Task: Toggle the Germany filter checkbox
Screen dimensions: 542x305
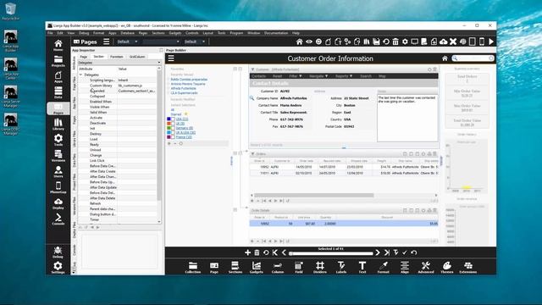Action: (x=173, y=128)
